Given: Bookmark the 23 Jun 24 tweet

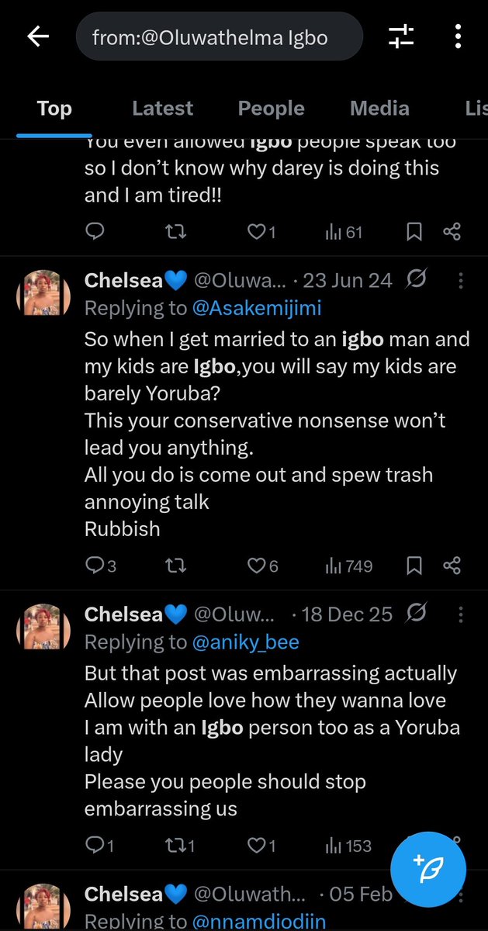Looking at the screenshot, I should pyautogui.click(x=414, y=566).
